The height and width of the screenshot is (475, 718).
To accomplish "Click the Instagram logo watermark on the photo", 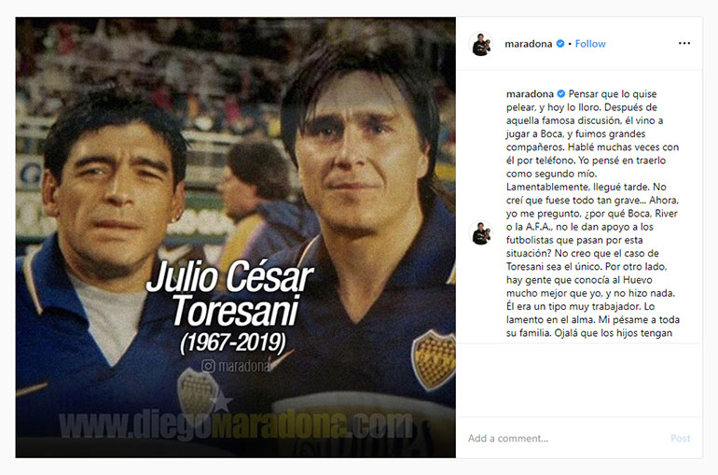I will click(x=208, y=366).
